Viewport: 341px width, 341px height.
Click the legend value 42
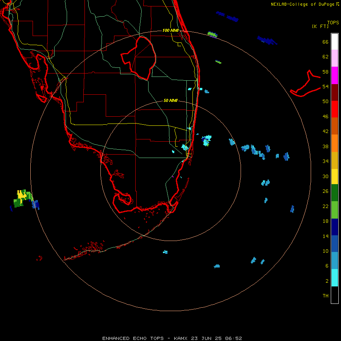(x=325, y=131)
